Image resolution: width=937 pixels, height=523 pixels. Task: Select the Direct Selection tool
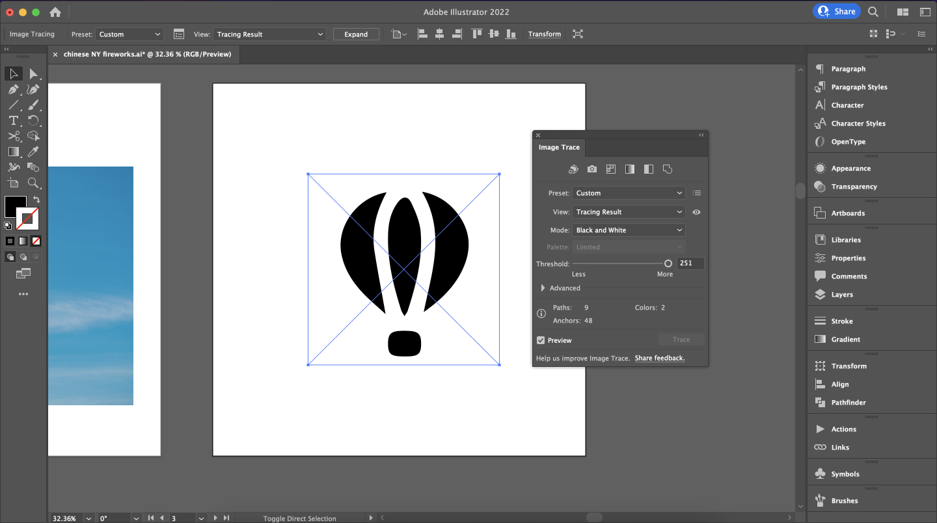[x=34, y=74]
